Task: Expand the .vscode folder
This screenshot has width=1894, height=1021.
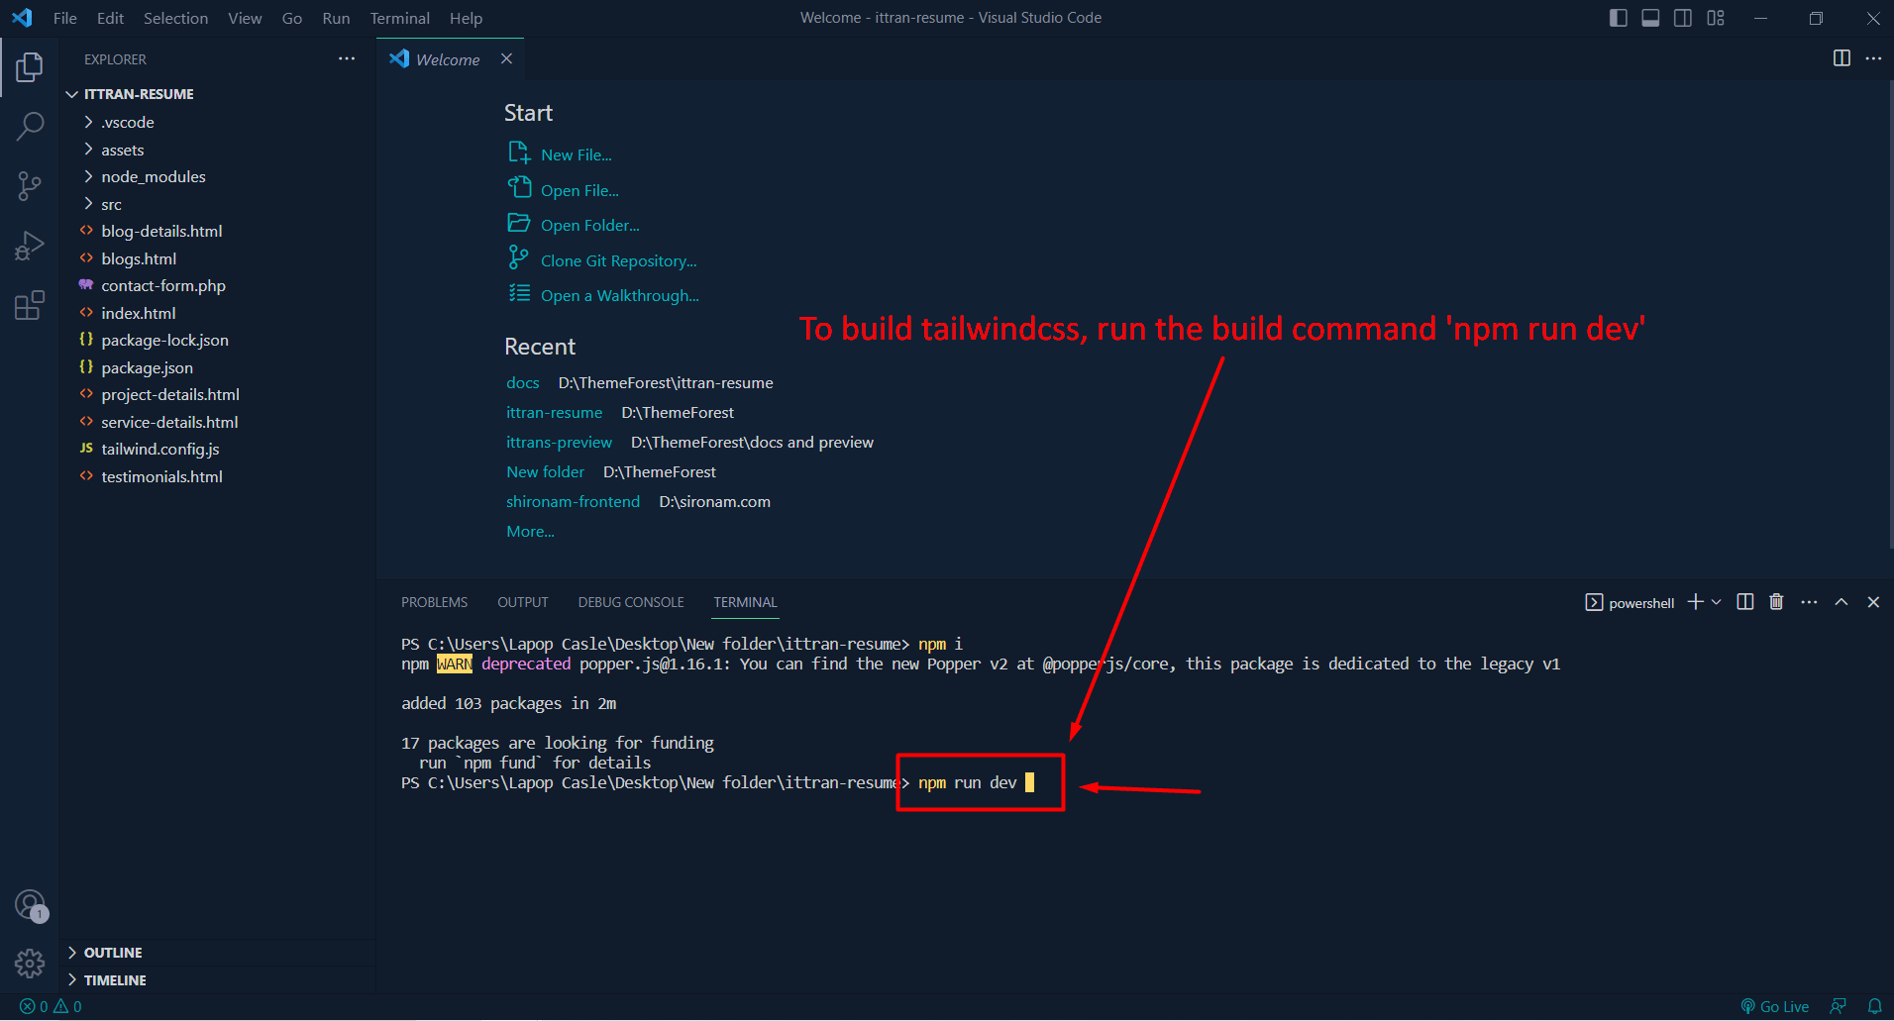Action: pos(218,122)
